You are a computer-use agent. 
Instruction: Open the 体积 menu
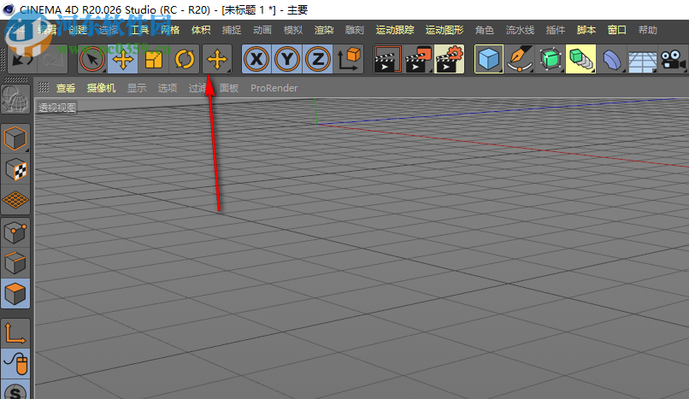click(201, 30)
